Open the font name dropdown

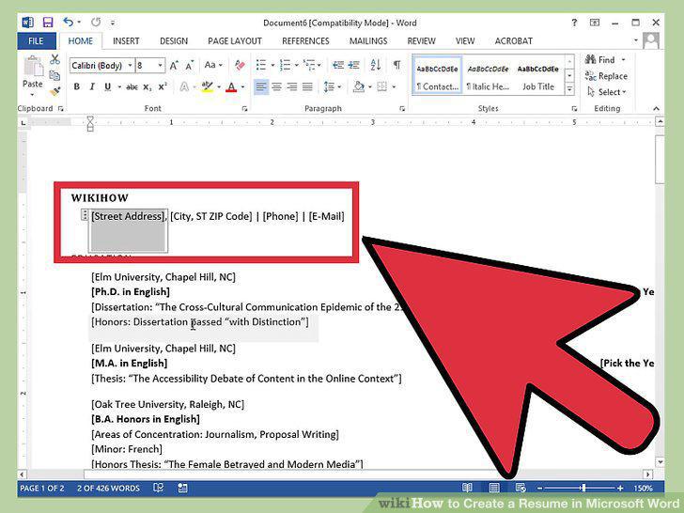point(130,66)
